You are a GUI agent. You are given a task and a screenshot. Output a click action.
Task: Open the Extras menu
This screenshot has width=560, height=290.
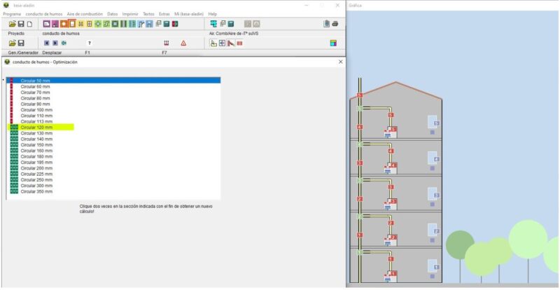[x=164, y=13]
